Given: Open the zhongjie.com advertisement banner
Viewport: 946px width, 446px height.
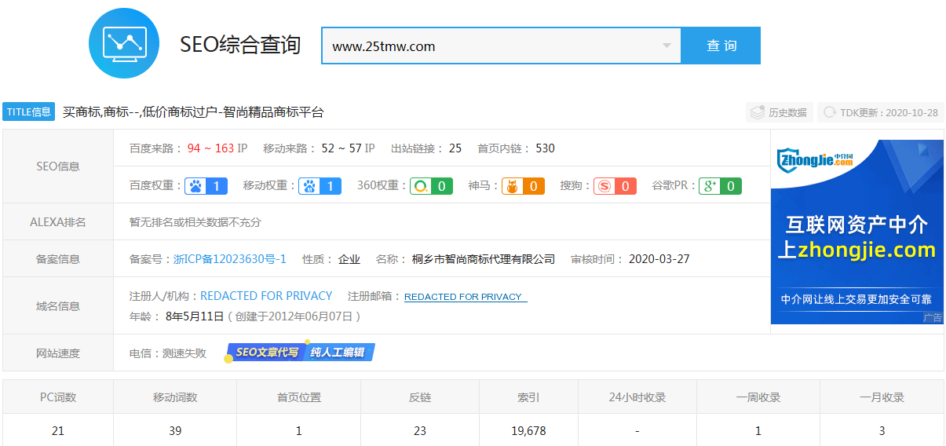Looking at the screenshot, I should [x=857, y=232].
